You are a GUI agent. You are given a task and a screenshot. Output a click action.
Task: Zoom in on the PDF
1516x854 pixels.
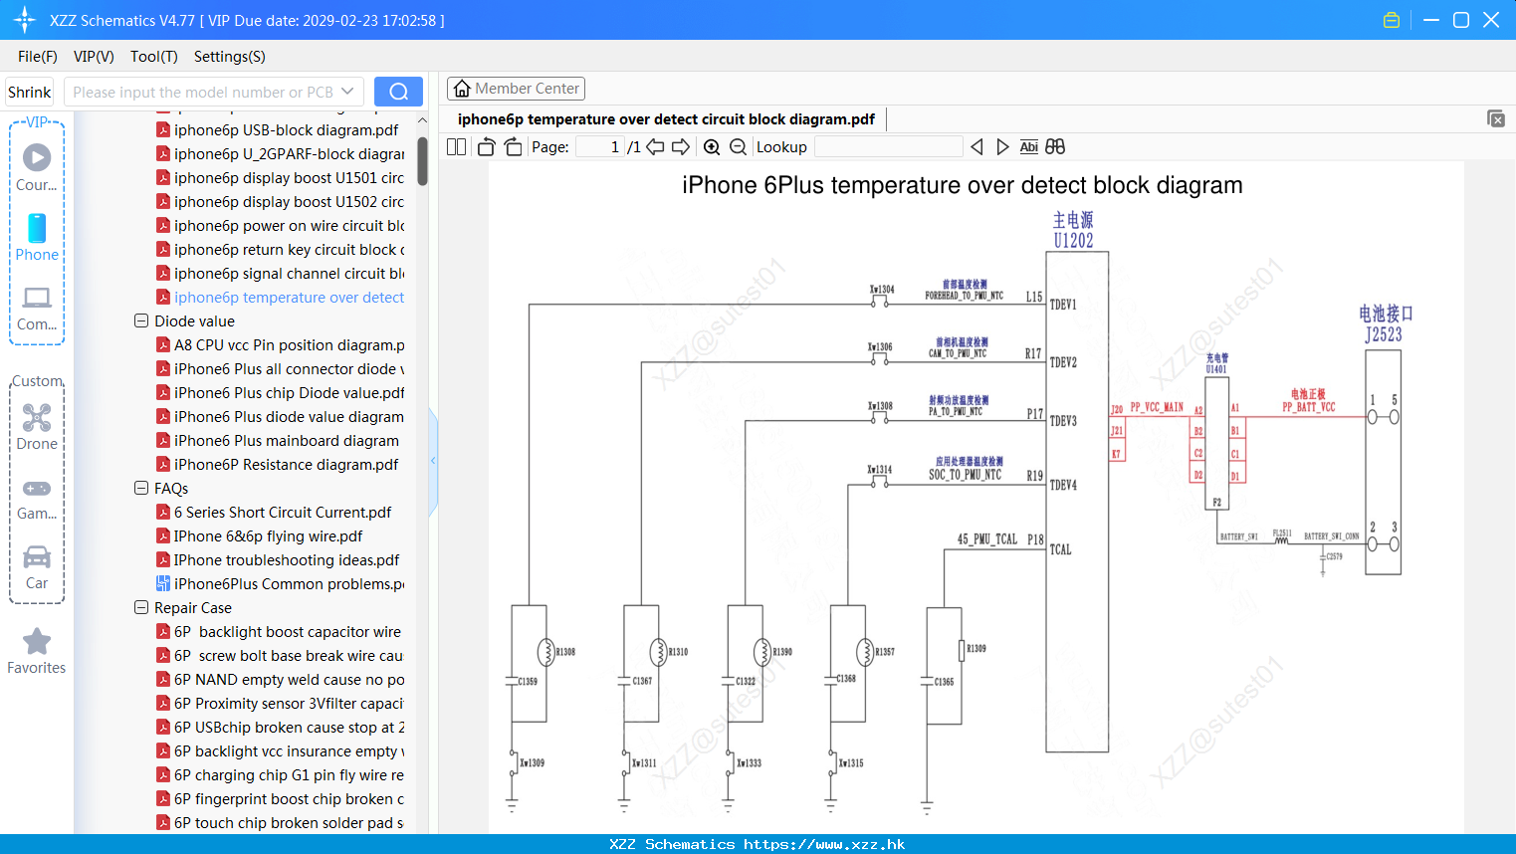click(x=712, y=147)
